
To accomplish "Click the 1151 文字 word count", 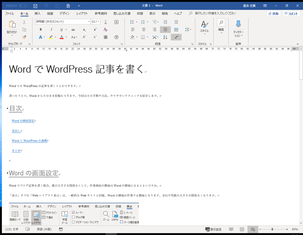I will (x=12, y=229).
